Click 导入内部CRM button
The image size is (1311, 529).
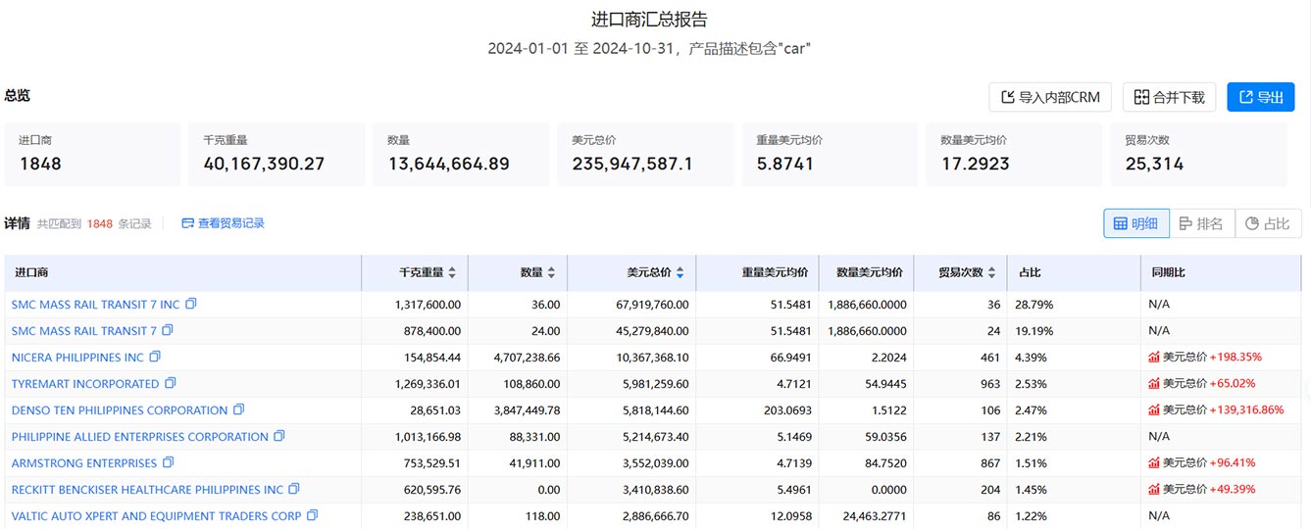pyautogui.click(x=1050, y=97)
